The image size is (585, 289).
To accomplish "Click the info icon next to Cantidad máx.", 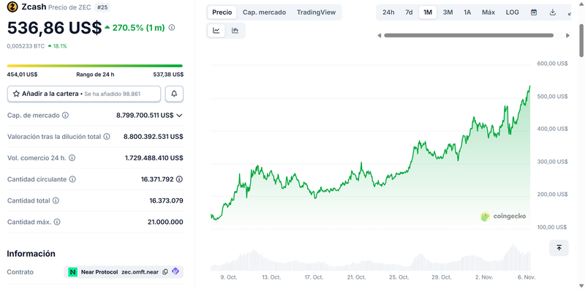I will (57, 222).
